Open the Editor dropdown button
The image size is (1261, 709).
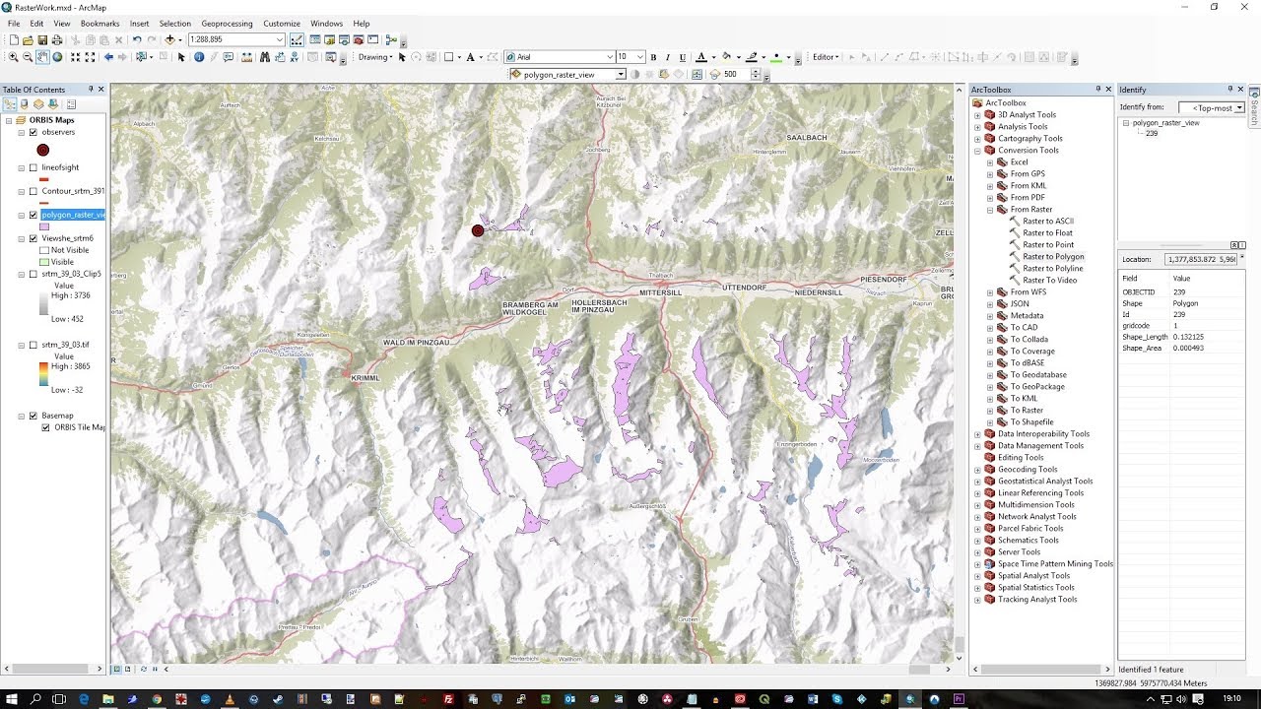click(826, 57)
